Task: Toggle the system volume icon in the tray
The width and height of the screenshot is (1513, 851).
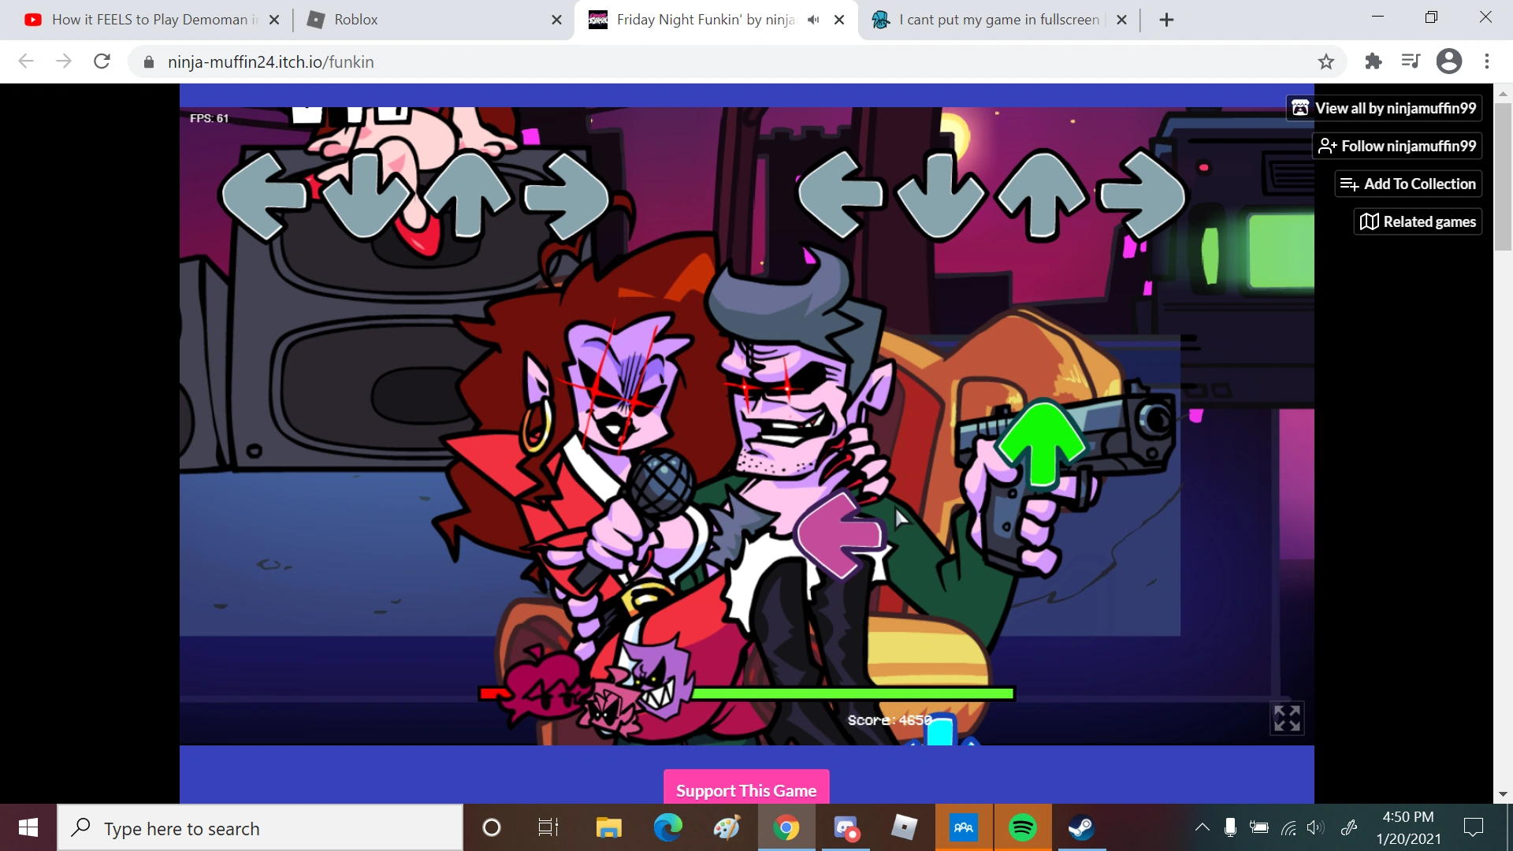Action: [1314, 828]
